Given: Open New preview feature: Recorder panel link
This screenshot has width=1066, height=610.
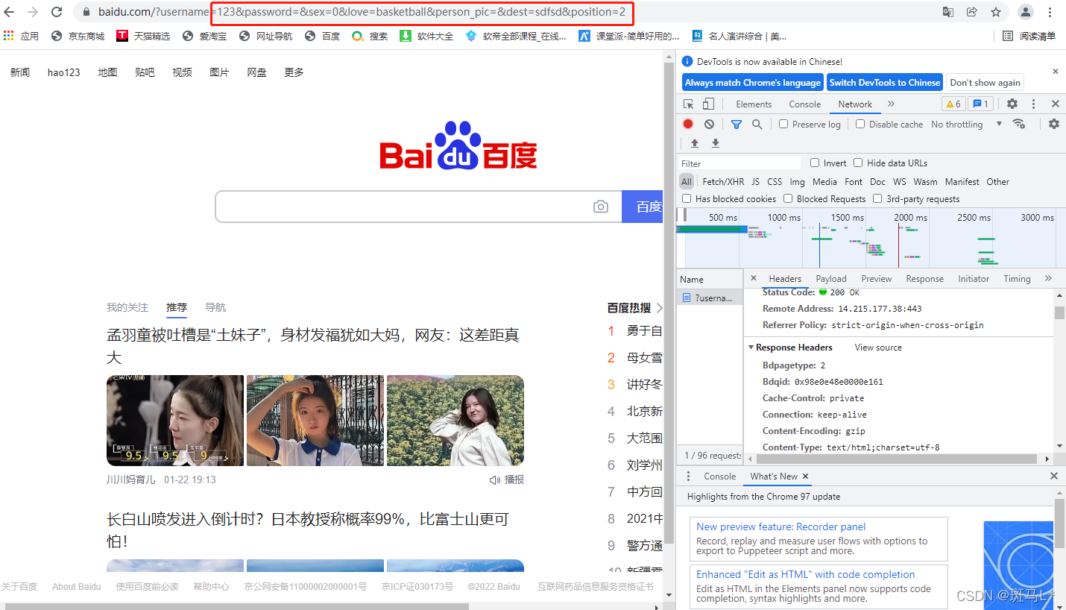Looking at the screenshot, I should (780, 526).
